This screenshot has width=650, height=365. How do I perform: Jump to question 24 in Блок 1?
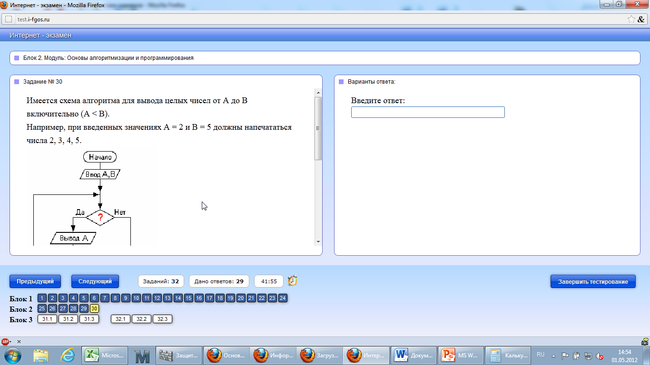pyautogui.click(x=283, y=298)
